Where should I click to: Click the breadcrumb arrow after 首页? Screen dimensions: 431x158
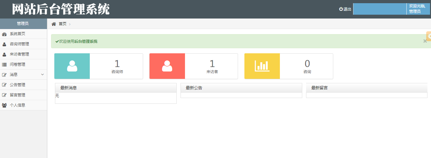click(x=70, y=24)
